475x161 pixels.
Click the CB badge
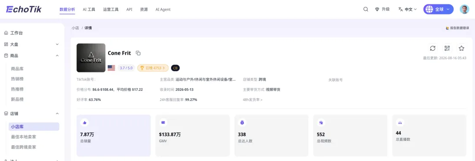pyautogui.click(x=175, y=68)
